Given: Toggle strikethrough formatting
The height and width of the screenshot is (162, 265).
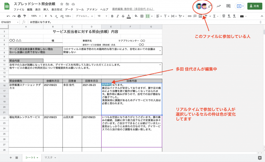Looking at the screenshot, I should [x=123, y=16].
